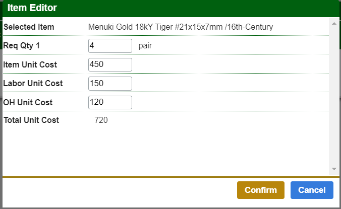This screenshot has height=209, width=341.
Task: Click into the Item Unit Cost field
Action: (110, 64)
